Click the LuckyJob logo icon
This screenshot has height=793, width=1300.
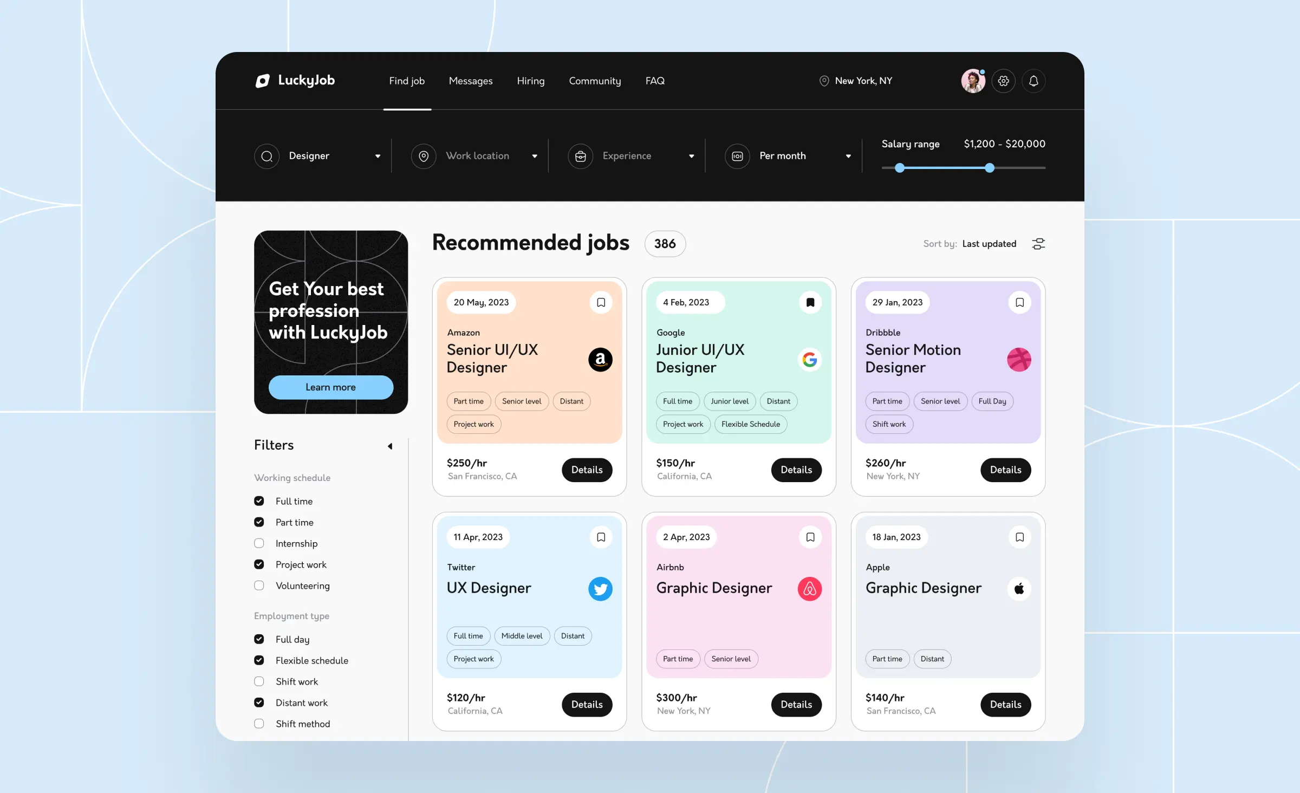[263, 81]
